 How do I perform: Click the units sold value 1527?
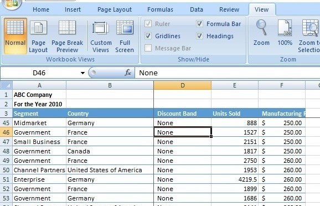[x=235, y=132]
